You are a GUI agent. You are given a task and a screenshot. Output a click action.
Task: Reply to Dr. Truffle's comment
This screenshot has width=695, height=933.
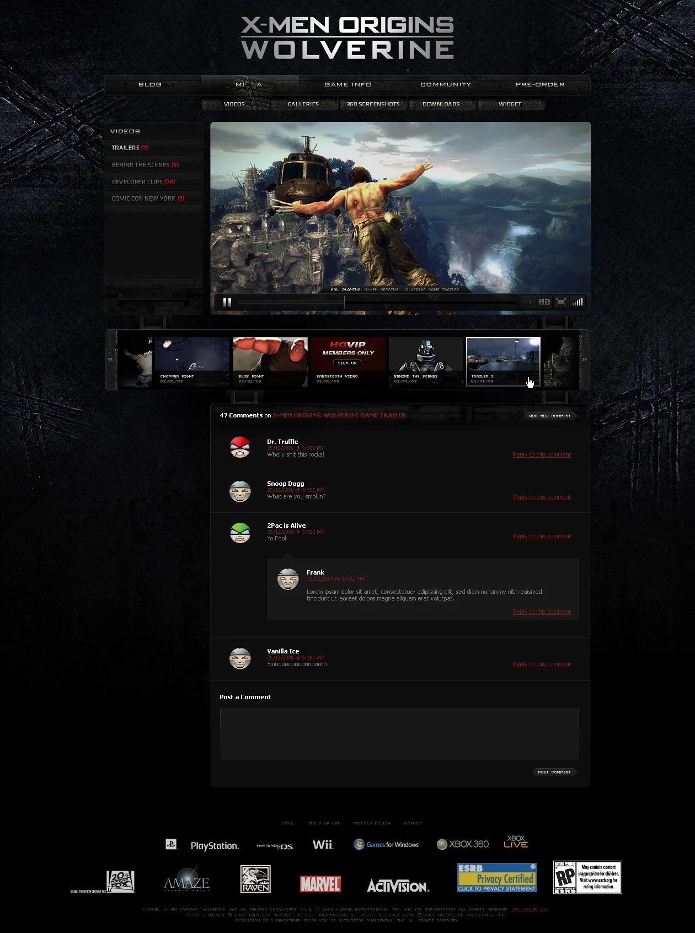[542, 455]
